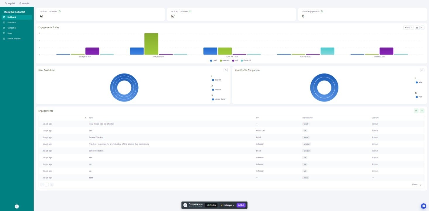Click the User Breakdown donut chart
Viewport: 429px width, 211px height.
tap(124, 88)
